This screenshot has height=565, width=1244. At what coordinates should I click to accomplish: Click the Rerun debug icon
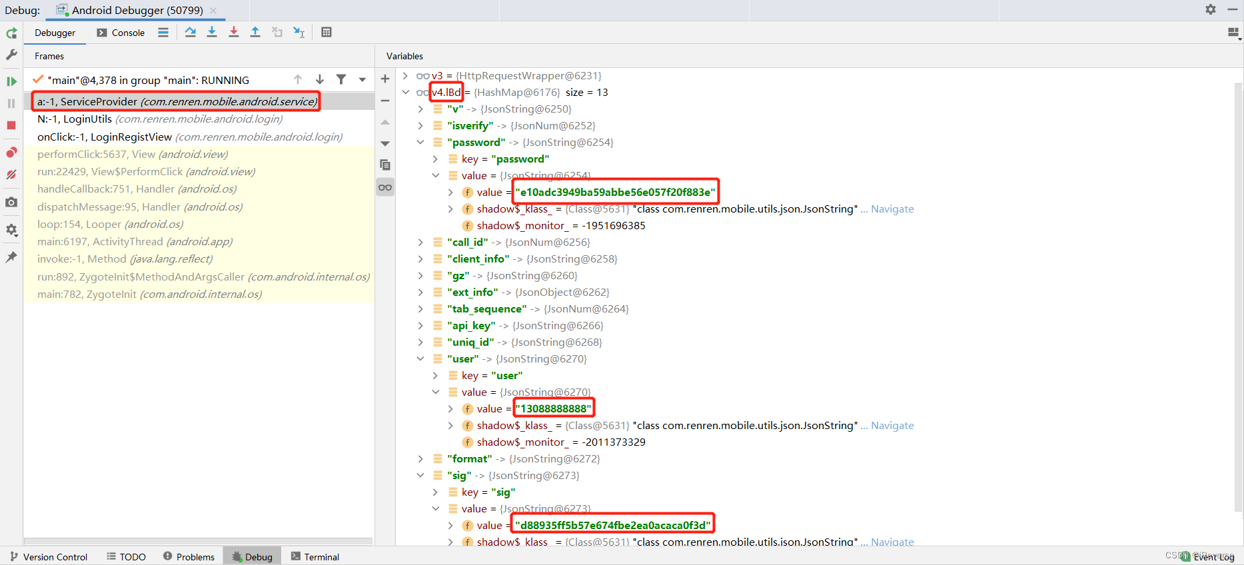(x=11, y=33)
